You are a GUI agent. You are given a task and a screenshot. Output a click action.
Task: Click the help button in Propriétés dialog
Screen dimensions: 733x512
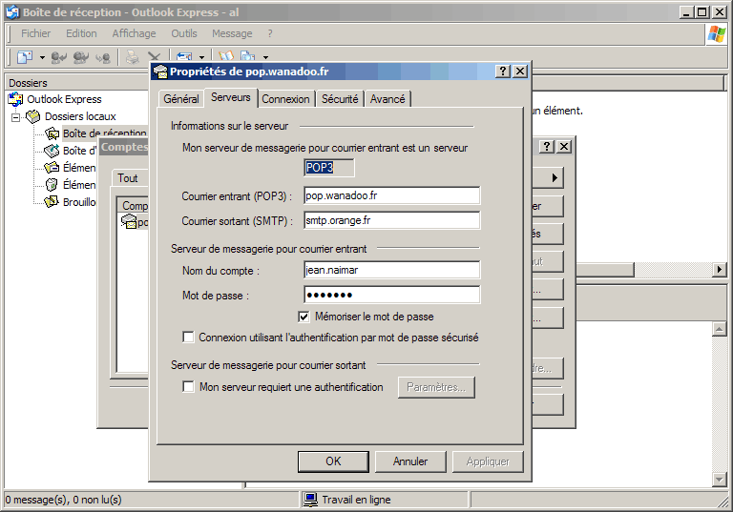tap(503, 72)
